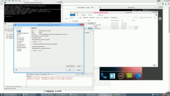Image resolution: width=170 pixels, height=96 pixels.
Task: Tap the Phone icon on the emulator
Action: point(104,76)
